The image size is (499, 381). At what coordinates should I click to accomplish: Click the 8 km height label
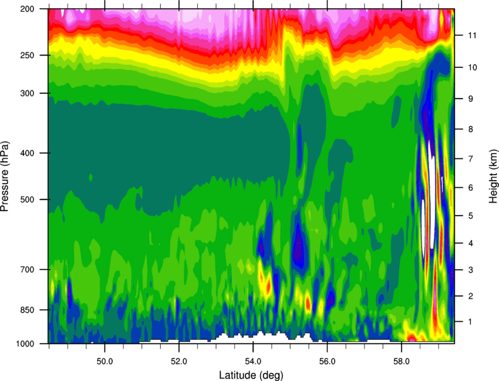[x=471, y=129]
